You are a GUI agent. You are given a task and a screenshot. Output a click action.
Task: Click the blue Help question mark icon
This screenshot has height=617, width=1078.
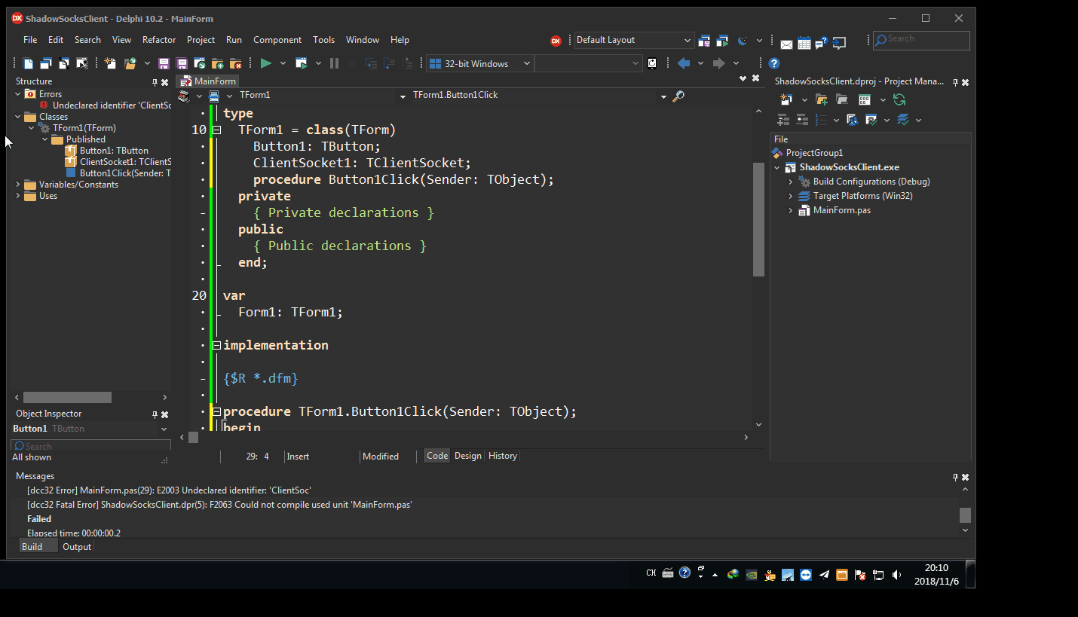tap(773, 63)
